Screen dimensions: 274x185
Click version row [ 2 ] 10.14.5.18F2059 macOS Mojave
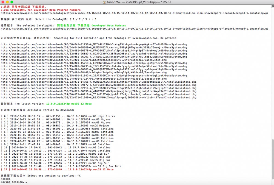point(56,123)
